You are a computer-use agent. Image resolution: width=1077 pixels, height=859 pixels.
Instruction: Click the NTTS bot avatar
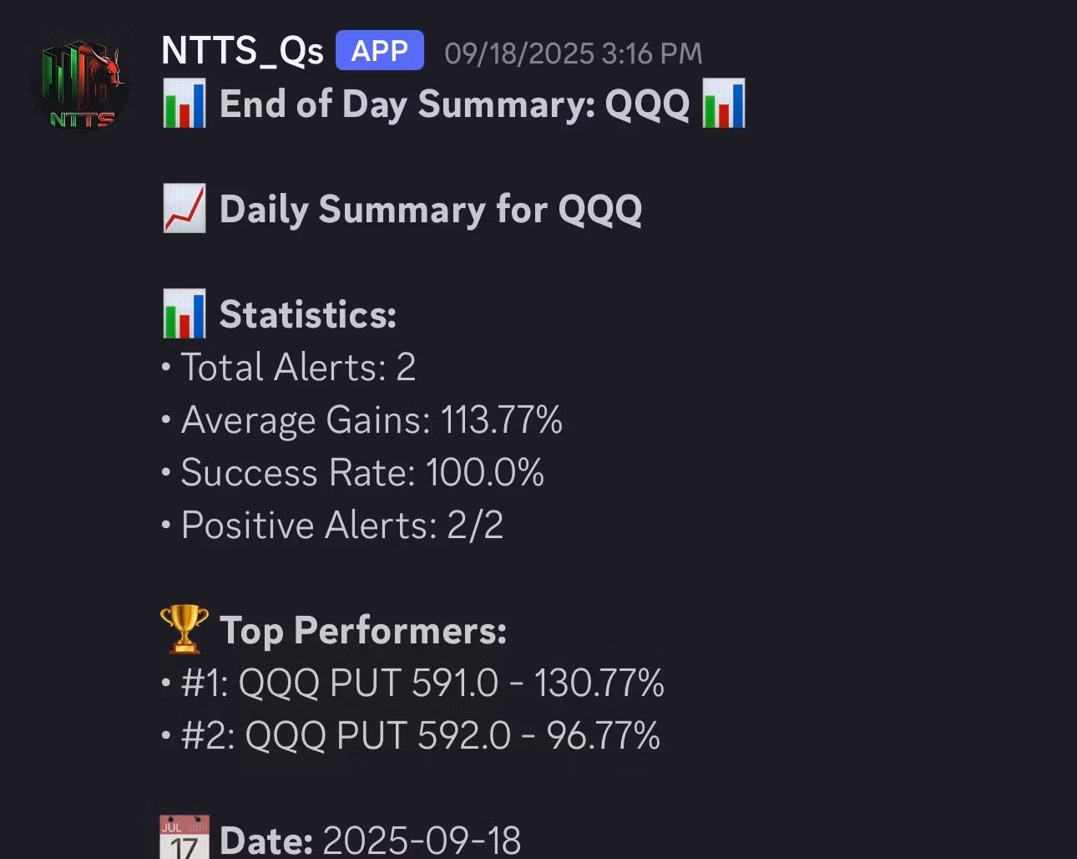[x=81, y=85]
